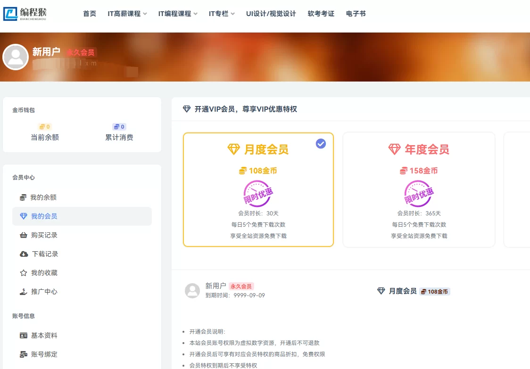Click 会员时长: 30天 text

(258, 213)
